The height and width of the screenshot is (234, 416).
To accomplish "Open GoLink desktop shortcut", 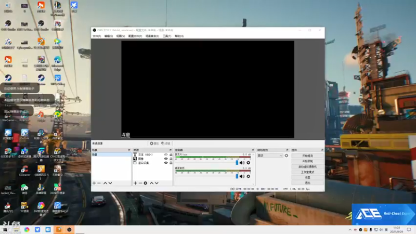I will click(24, 135).
